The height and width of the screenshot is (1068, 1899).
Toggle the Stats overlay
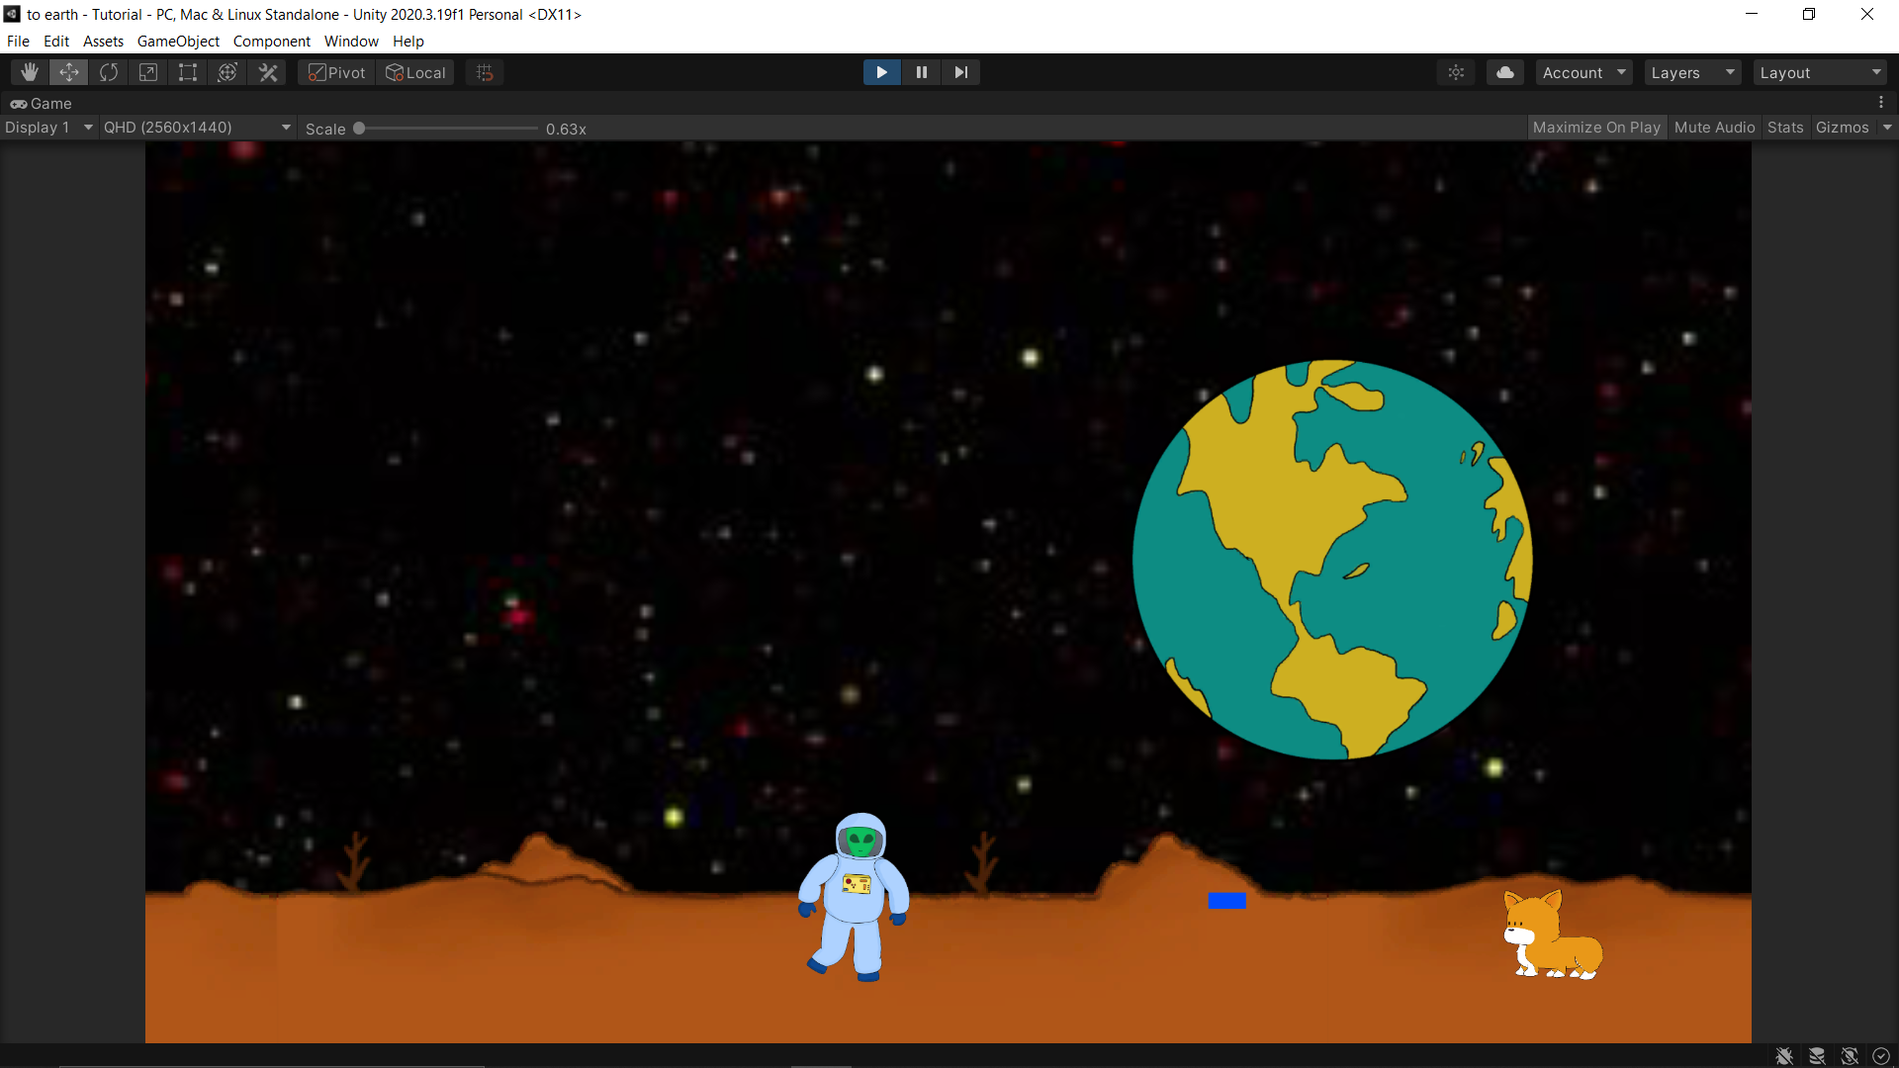[x=1784, y=128]
